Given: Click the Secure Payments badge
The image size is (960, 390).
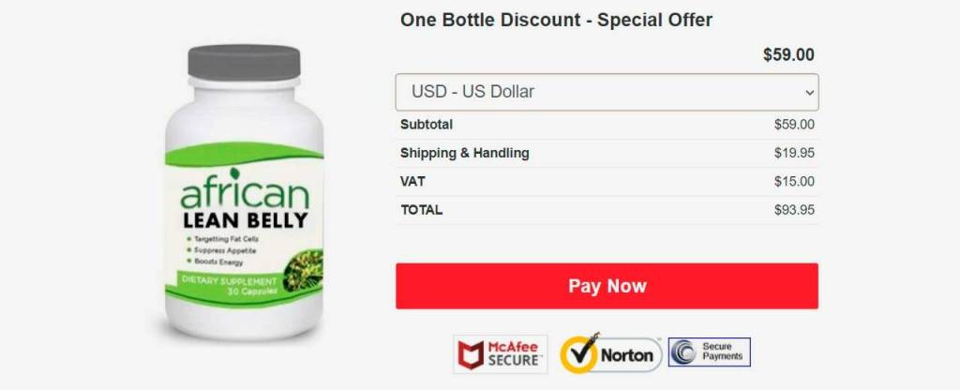Looking at the screenshot, I should pyautogui.click(x=709, y=352).
